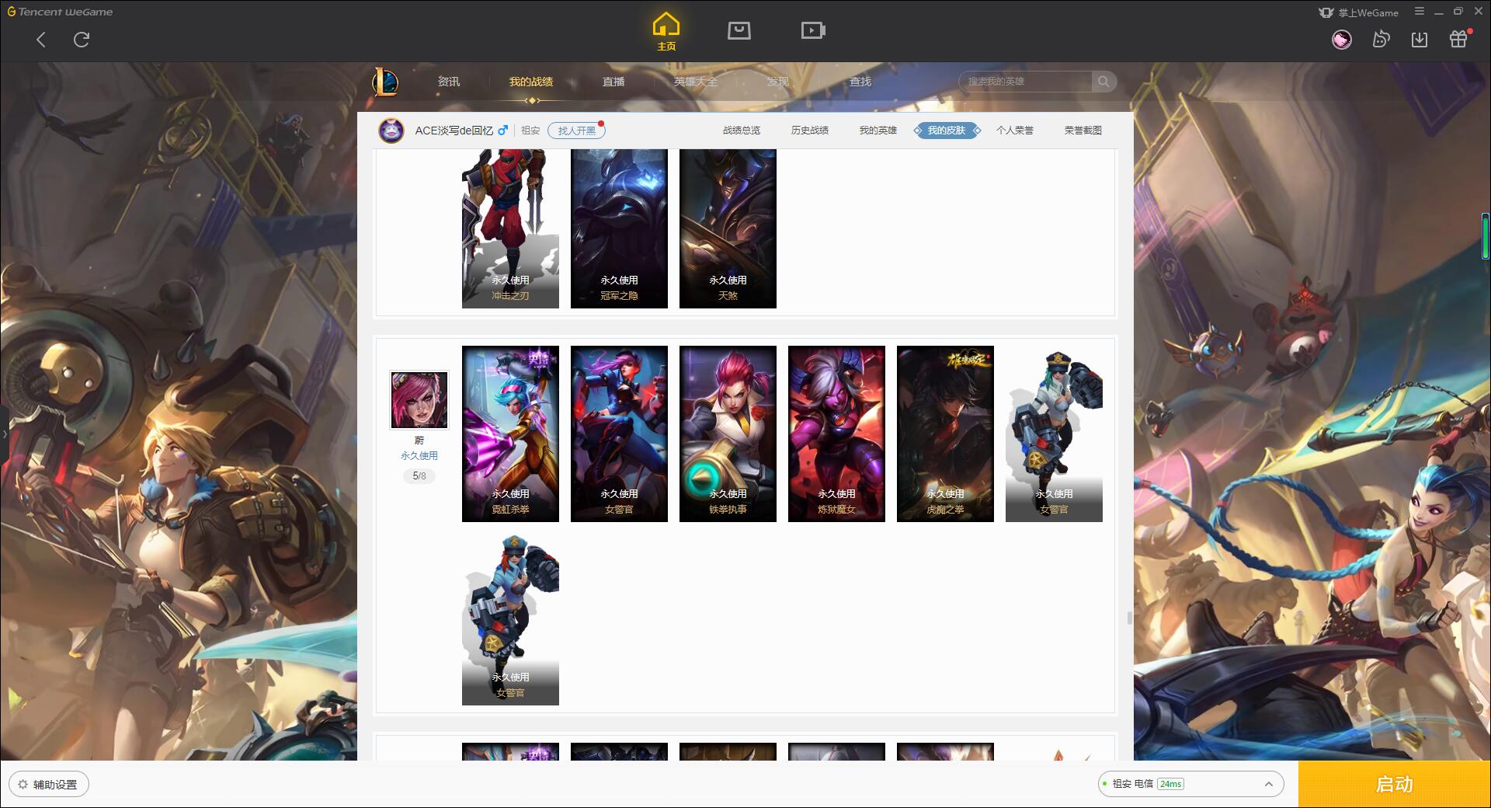Click into the 搜索我的英雄 search field
1491x808 pixels.
pos(1027,82)
